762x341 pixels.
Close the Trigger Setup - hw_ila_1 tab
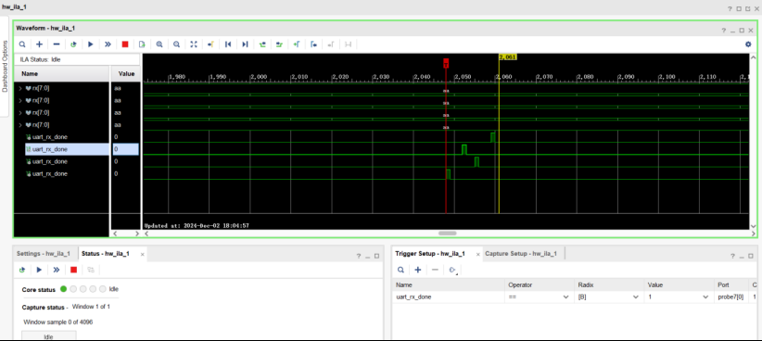(477, 254)
